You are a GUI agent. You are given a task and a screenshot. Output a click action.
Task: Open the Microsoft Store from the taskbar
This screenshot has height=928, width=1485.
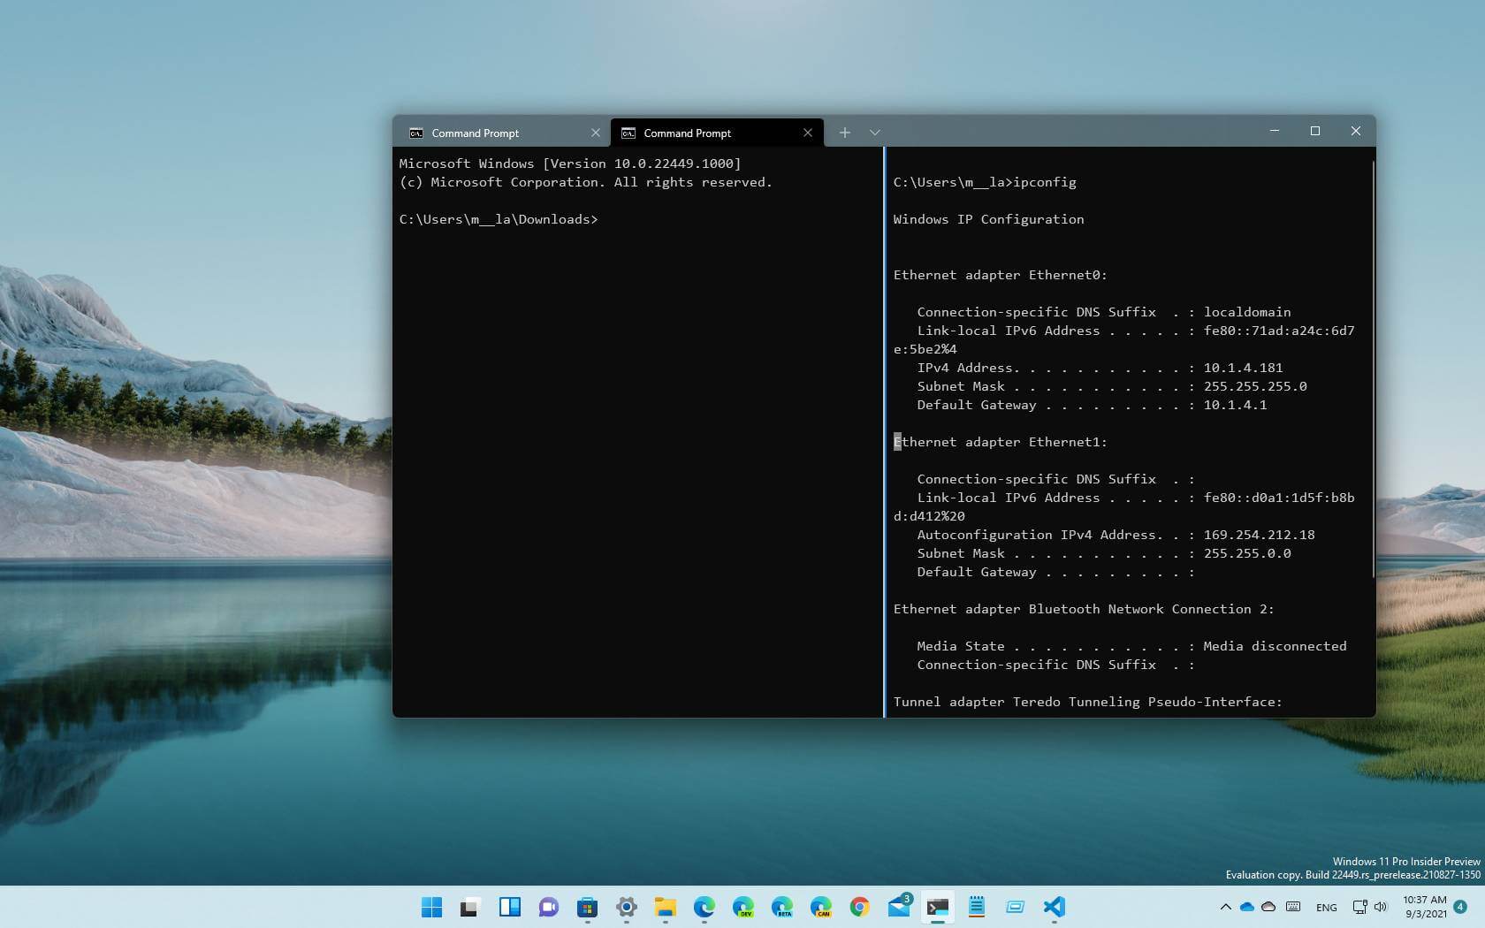(x=586, y=907)
